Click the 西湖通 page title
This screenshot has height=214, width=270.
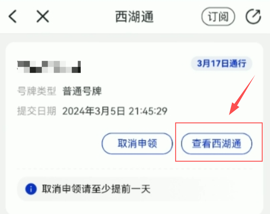[x=134, y=17]
